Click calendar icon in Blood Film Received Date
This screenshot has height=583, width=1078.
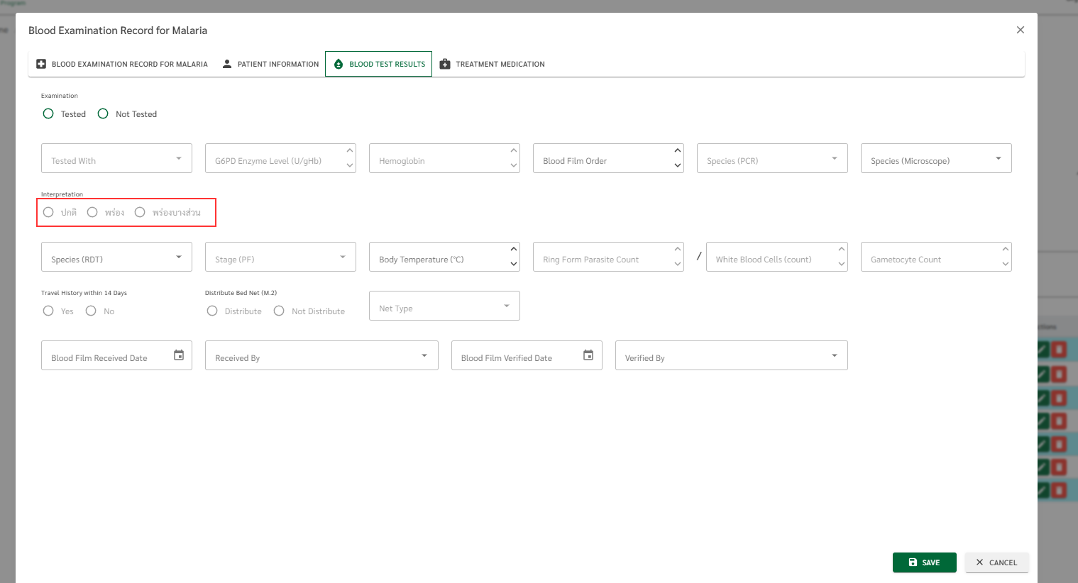pos(179,355)
